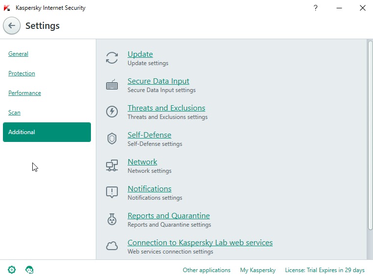Click the Threats and Exclusions lightning icon

pos(112,112)
